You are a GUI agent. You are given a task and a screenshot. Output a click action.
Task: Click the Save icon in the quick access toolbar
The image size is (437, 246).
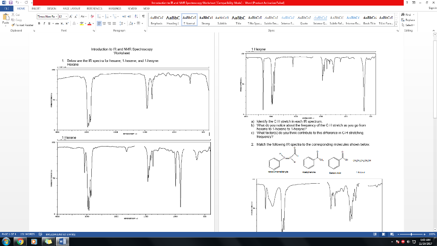tap(11, 3)
